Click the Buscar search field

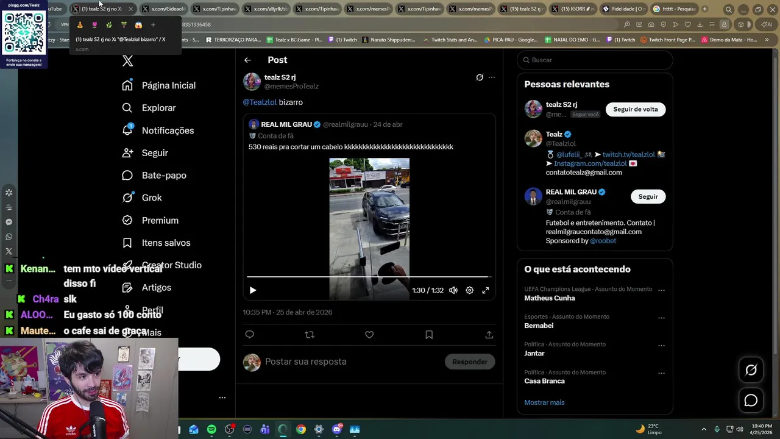[595, 60]
